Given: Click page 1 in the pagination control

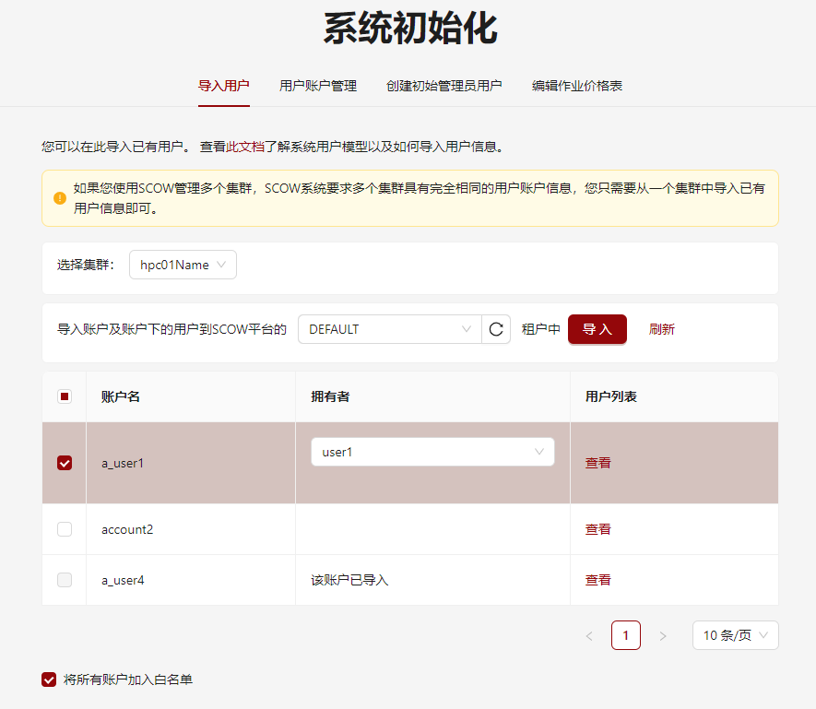Looking at the screenshot, I should pyautogui.click(x=626, y=635).
